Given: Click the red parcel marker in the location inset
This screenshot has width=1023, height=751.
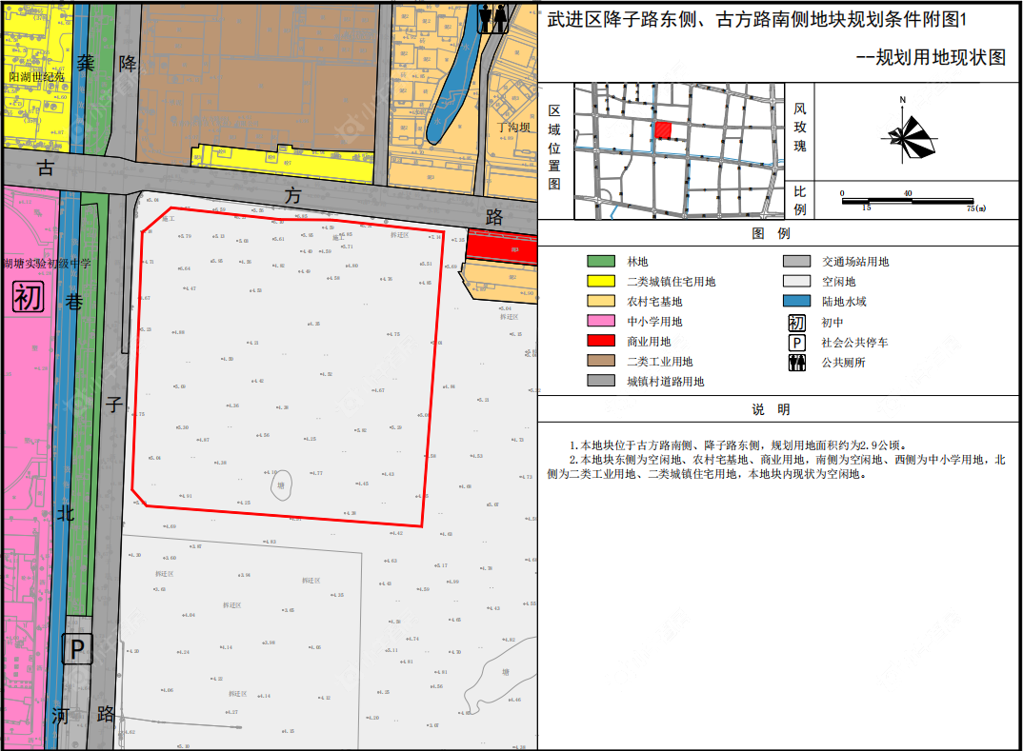Looking at the screenshot, I should point(663,130).
